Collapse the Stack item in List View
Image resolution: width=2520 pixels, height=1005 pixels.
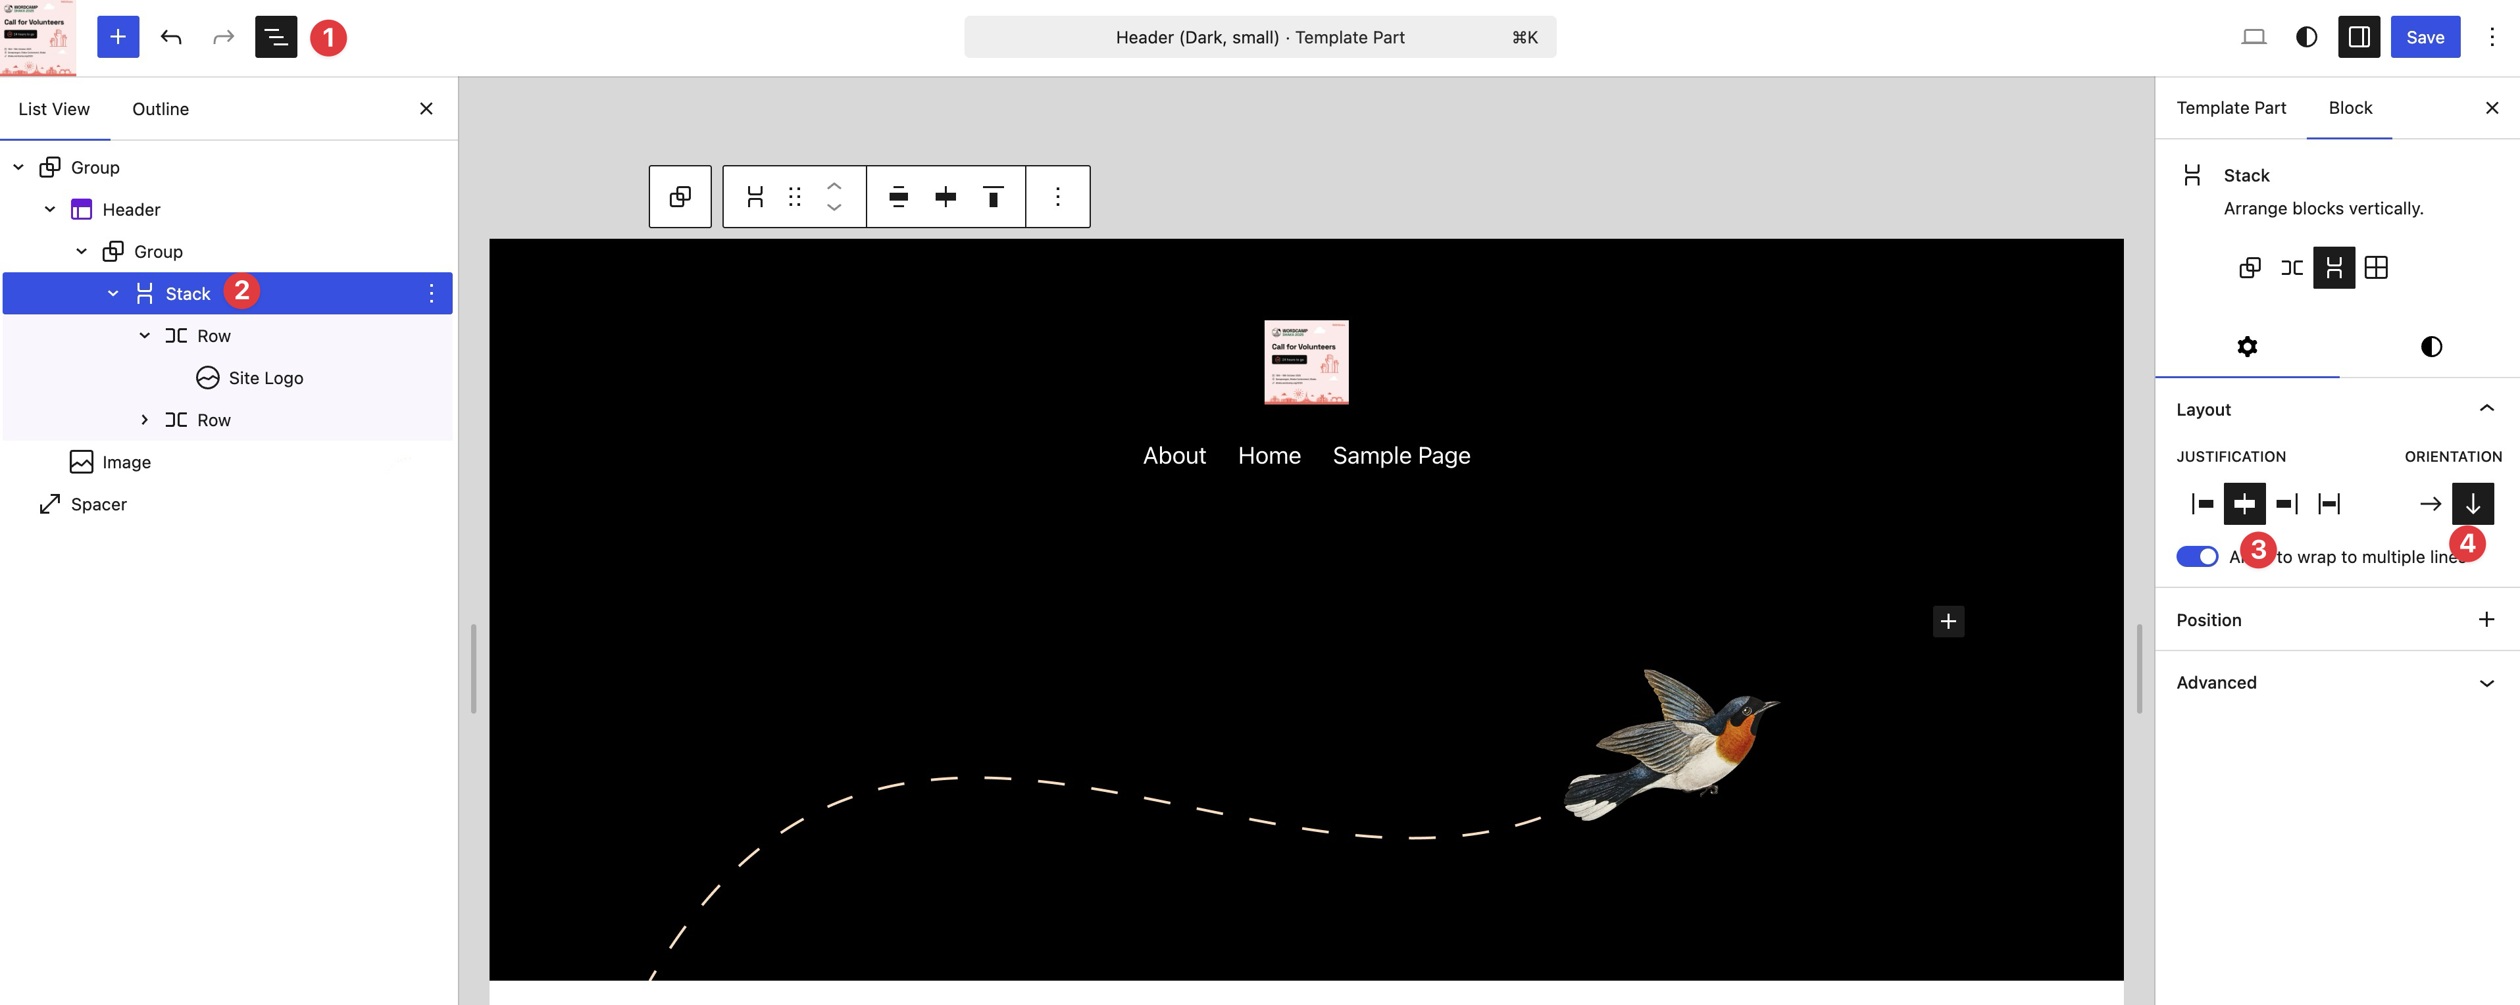113,293
